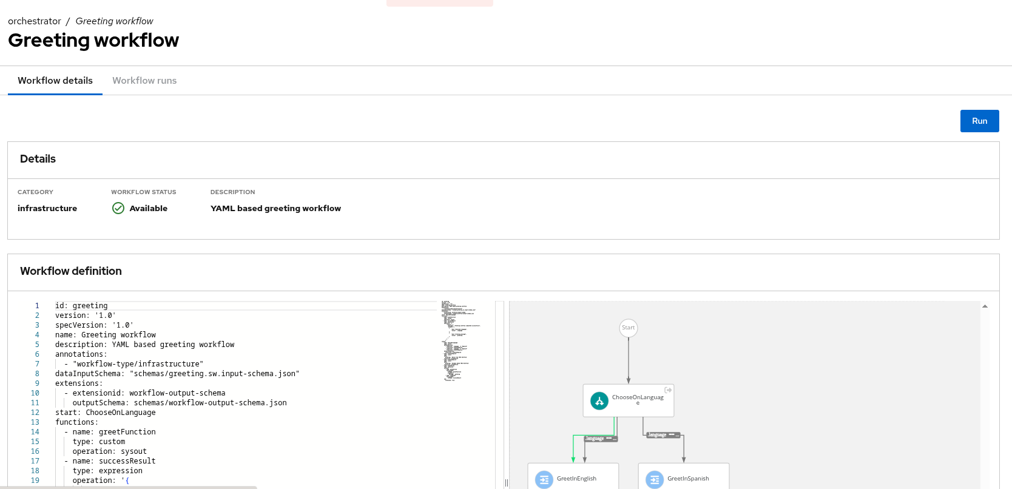Click the 'operation: sysout' code line
1012x489 pixels.
click(110, 451)
